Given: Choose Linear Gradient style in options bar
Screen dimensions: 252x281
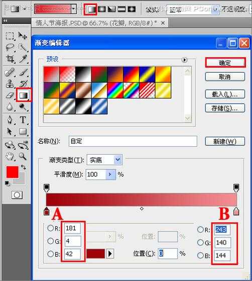Looking at the screenshot, I should tap(91, 9).
